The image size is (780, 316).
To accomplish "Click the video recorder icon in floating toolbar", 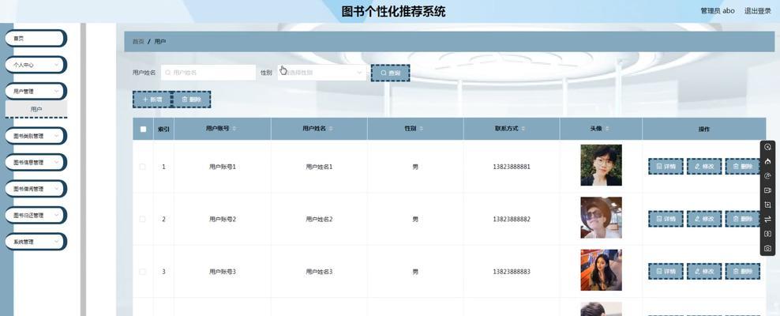I will [x=767, y=190].
